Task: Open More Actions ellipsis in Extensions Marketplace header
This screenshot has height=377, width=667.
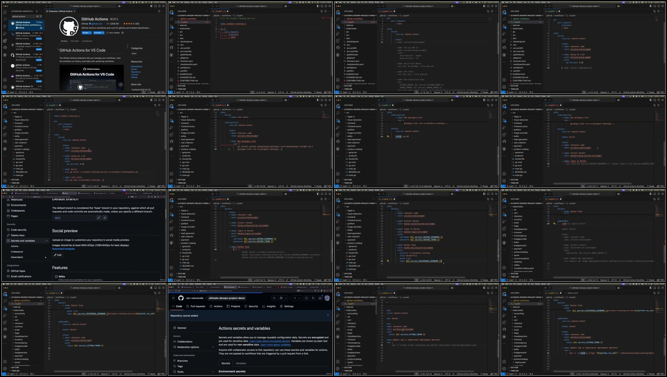Action: [41, 11]
